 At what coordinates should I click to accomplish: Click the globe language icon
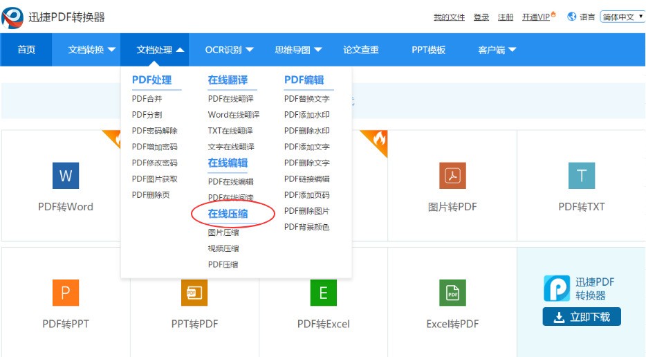click(x=571, y=17)
